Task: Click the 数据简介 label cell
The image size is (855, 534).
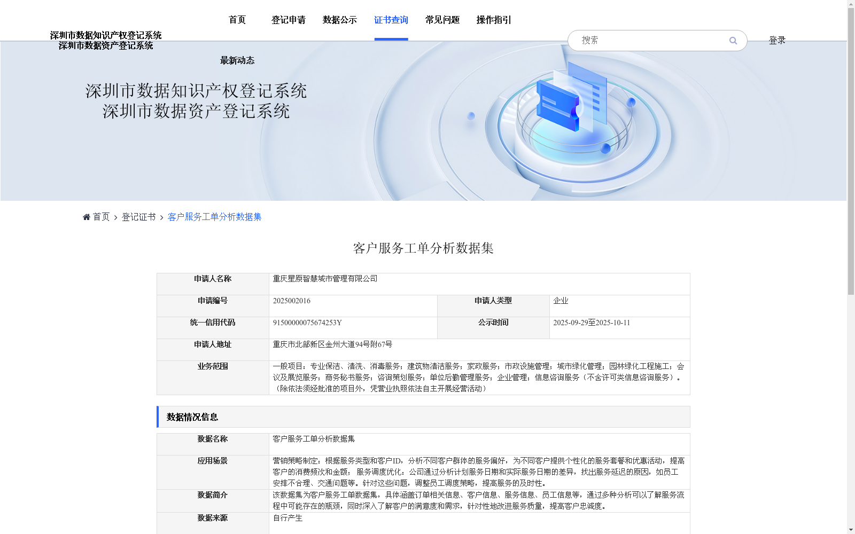Action: click(213, 501)
